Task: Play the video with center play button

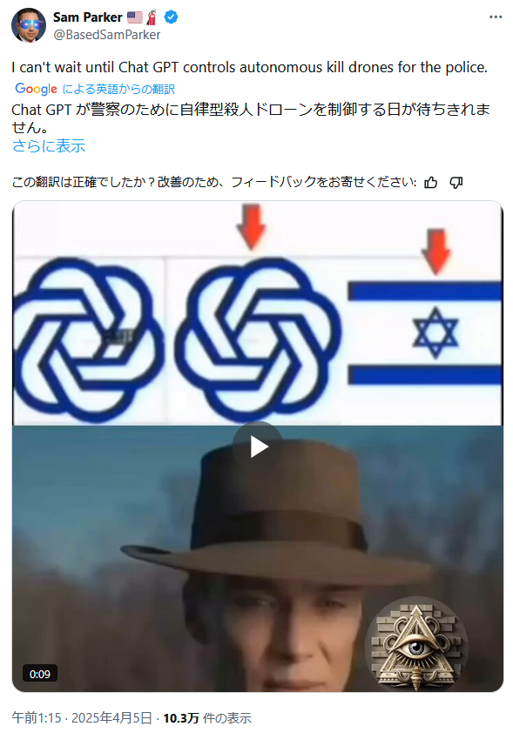Action: pos(258,447)
